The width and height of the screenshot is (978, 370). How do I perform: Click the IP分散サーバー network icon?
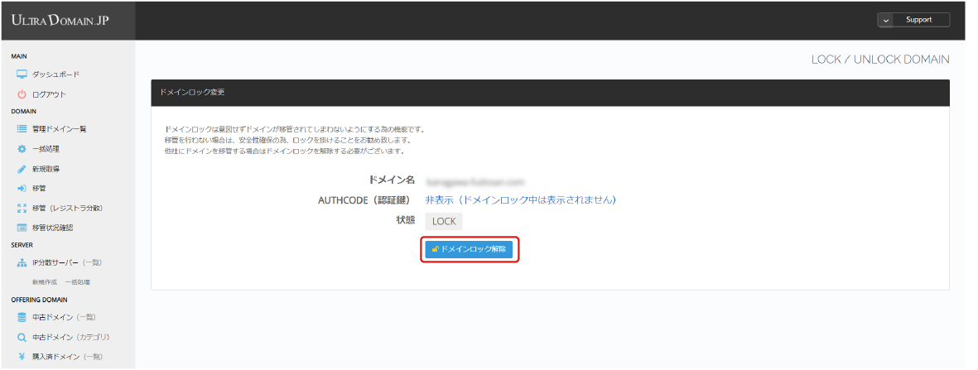tap(22, 263)
